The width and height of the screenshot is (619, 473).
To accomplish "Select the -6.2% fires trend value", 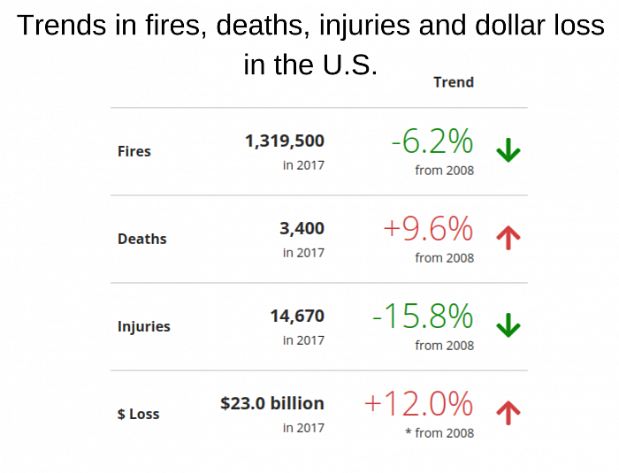I will coord(432,141).
